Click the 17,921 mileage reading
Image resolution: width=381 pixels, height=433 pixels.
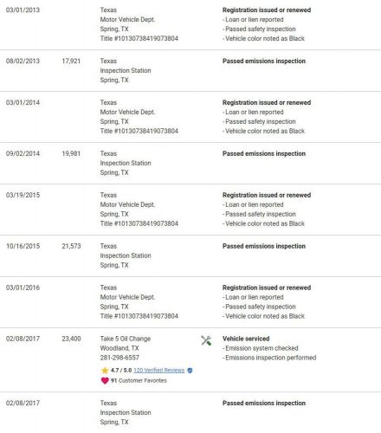71,61
